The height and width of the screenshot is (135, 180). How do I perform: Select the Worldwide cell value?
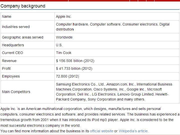(x=64, y=37)
